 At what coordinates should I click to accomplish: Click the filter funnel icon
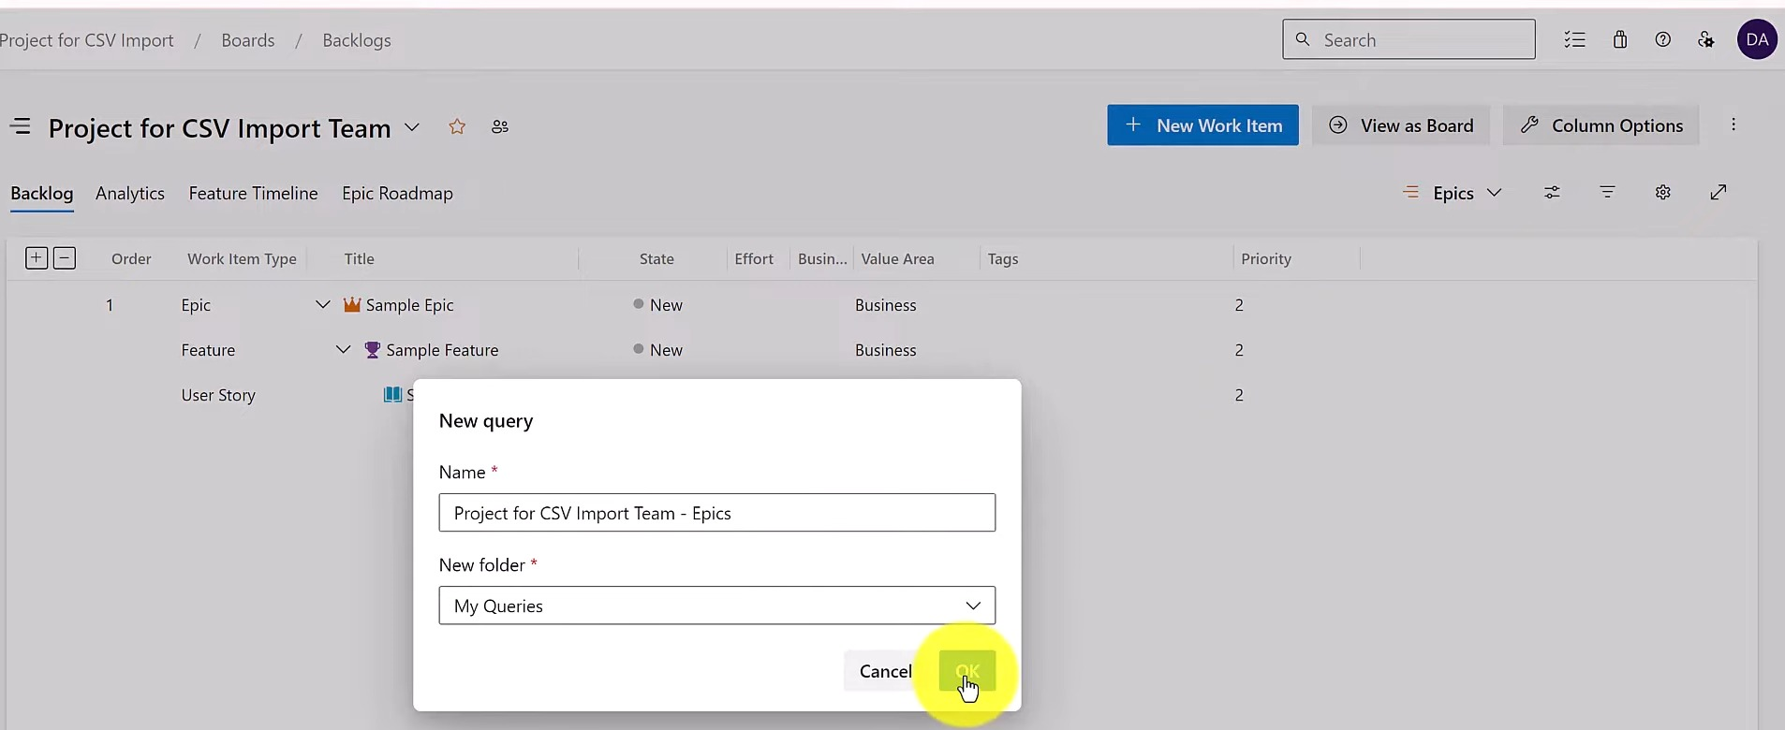[x=1607, y=193]
